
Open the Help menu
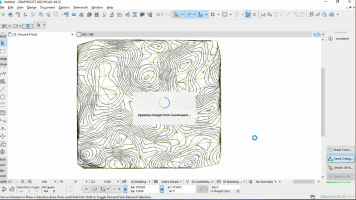(110, 7)
